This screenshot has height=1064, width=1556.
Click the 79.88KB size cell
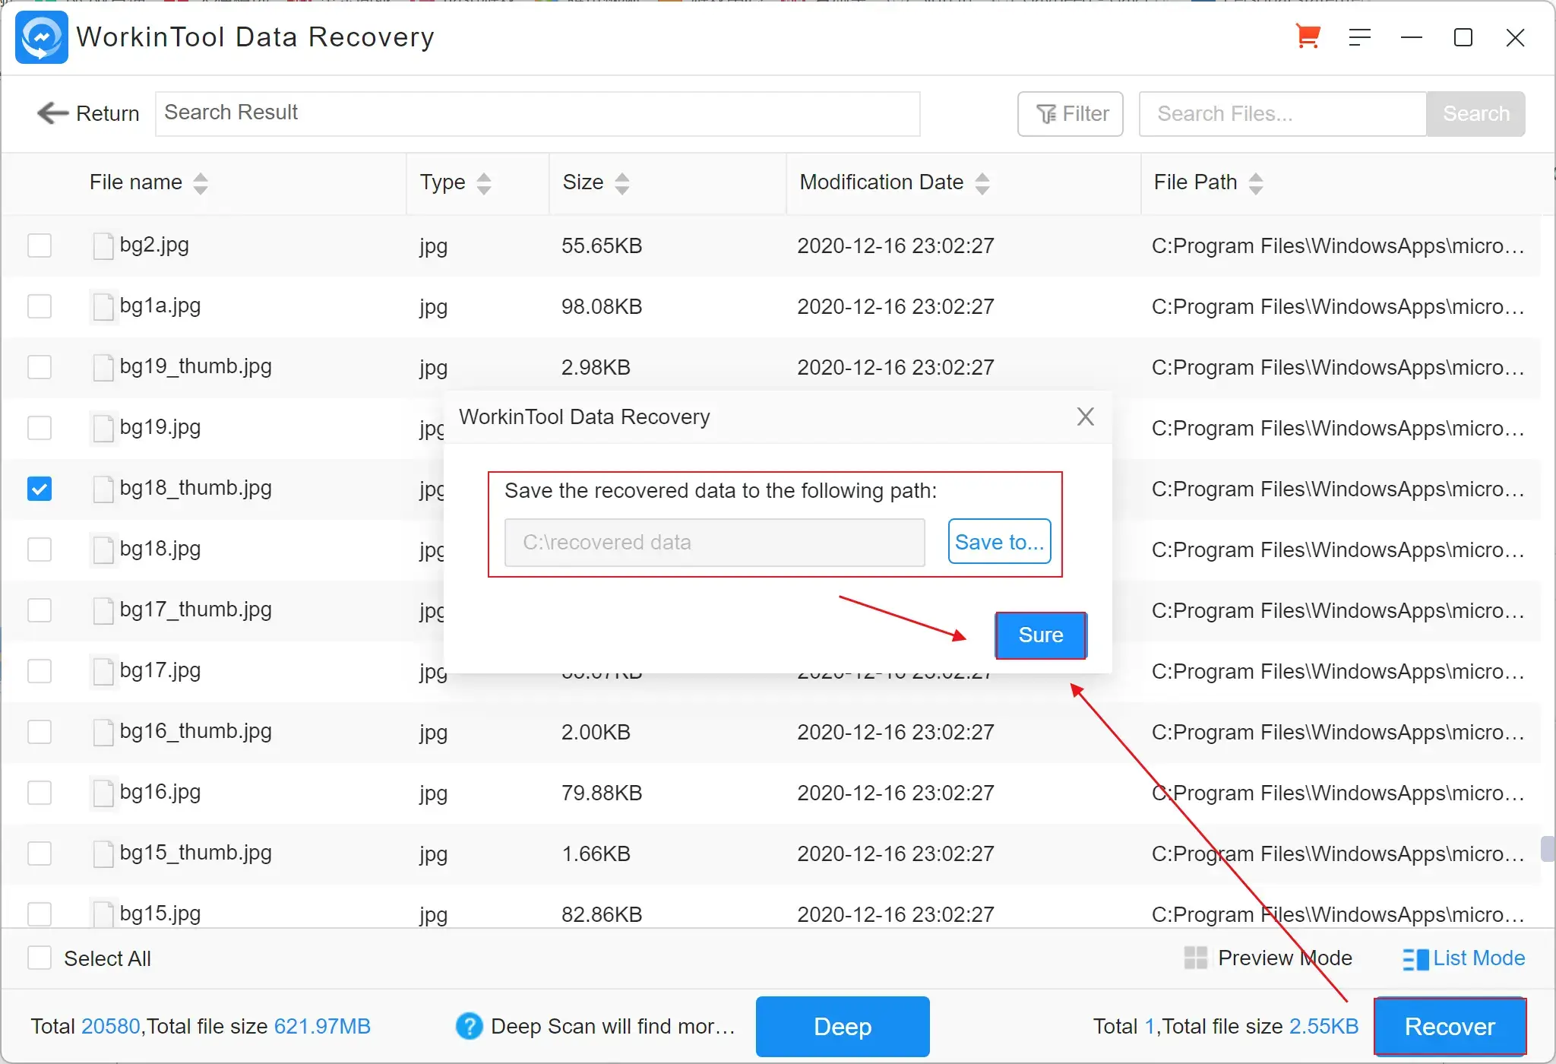tap(602, 793)
